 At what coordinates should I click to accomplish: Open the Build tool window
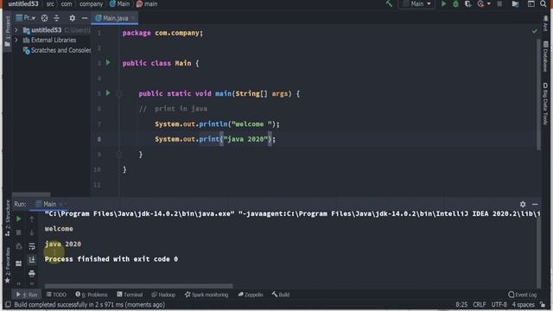(281, 295)
